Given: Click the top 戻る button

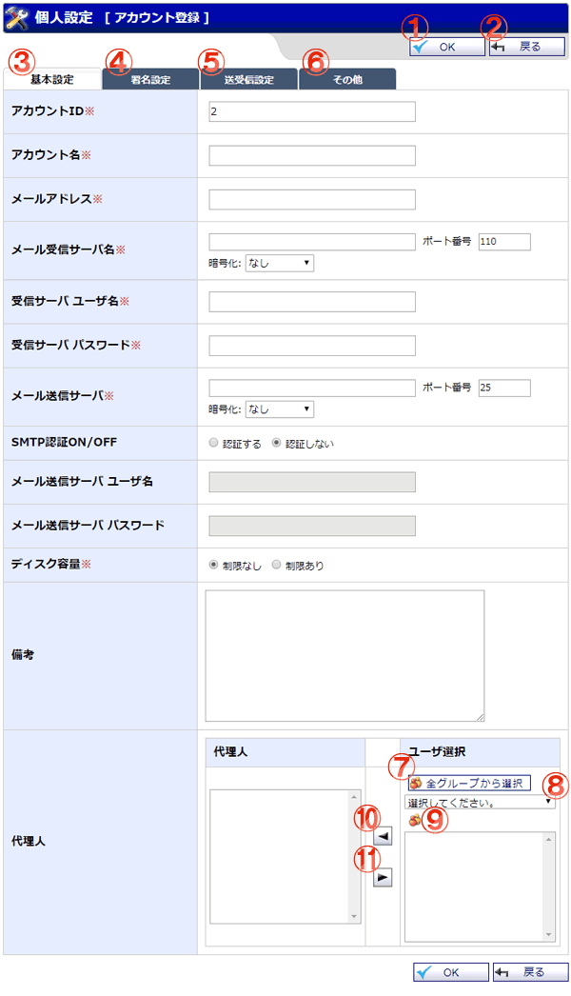Looking at the screenshot, I should click(526, 47).
